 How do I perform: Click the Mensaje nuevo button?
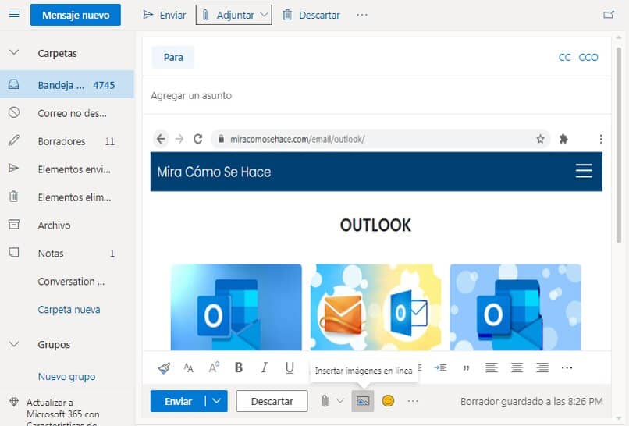pyautogui.click(x=76, y=15)
